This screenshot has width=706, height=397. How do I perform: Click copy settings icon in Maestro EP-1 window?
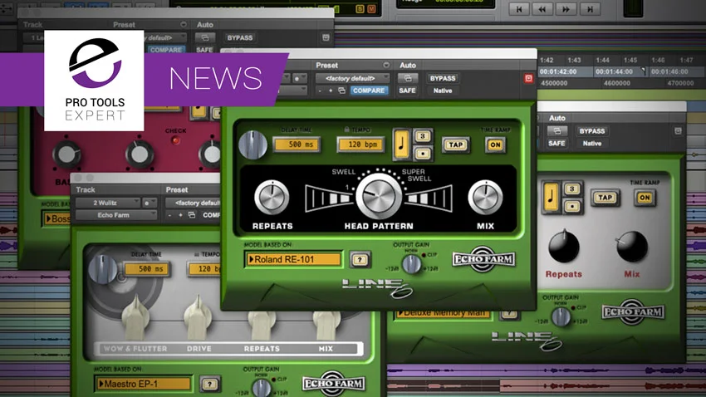pos(192,215)
